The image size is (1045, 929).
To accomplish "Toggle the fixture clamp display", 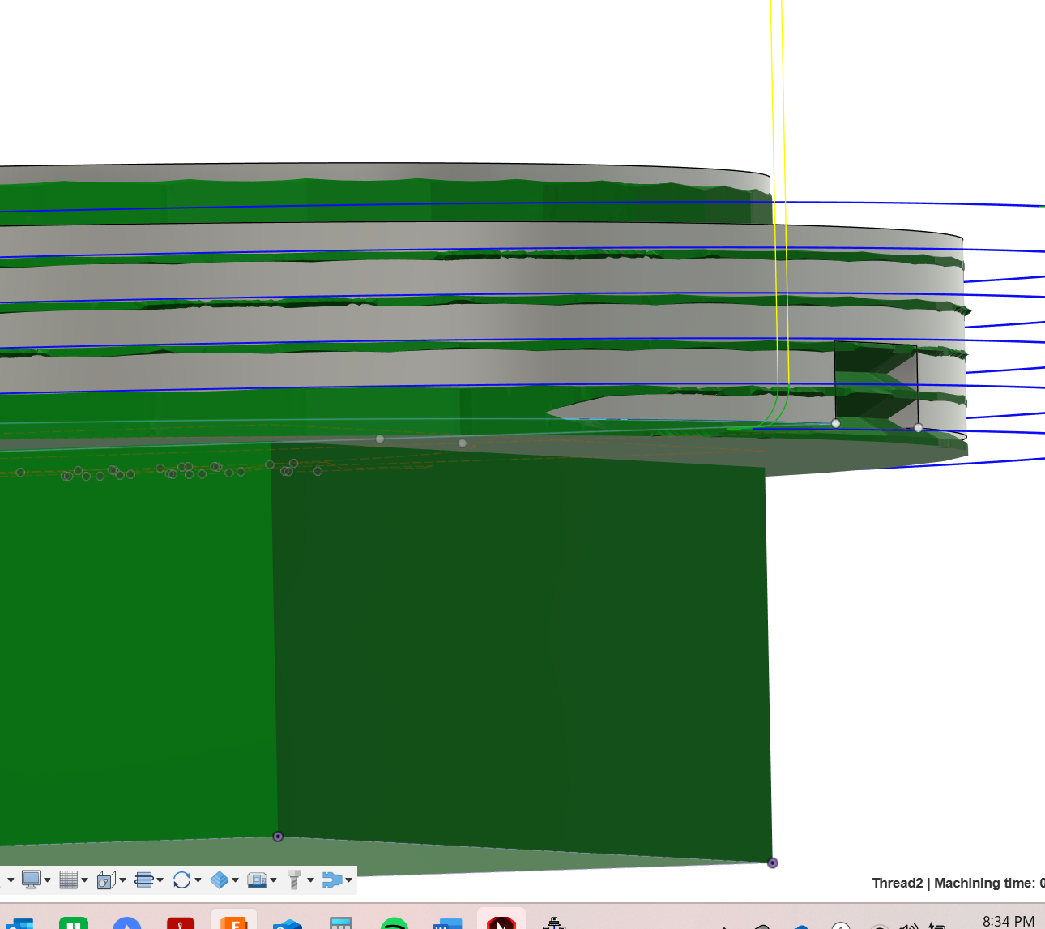I will point(332,878).
